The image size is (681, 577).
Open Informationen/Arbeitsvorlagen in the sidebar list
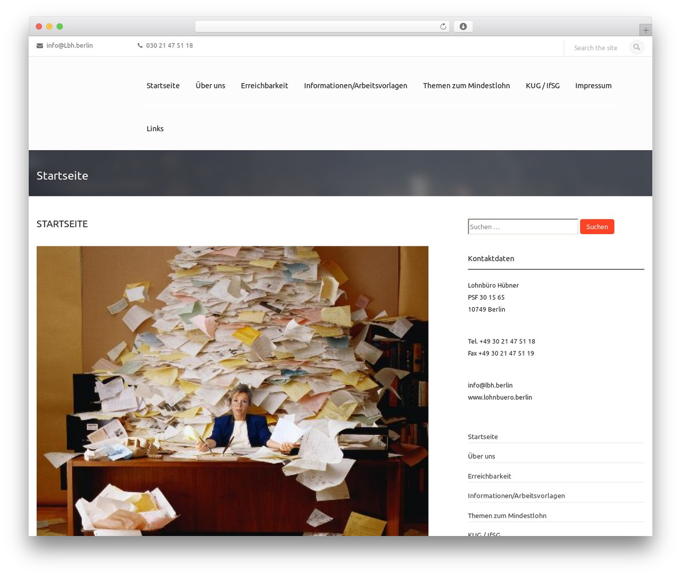coord(516,496)
